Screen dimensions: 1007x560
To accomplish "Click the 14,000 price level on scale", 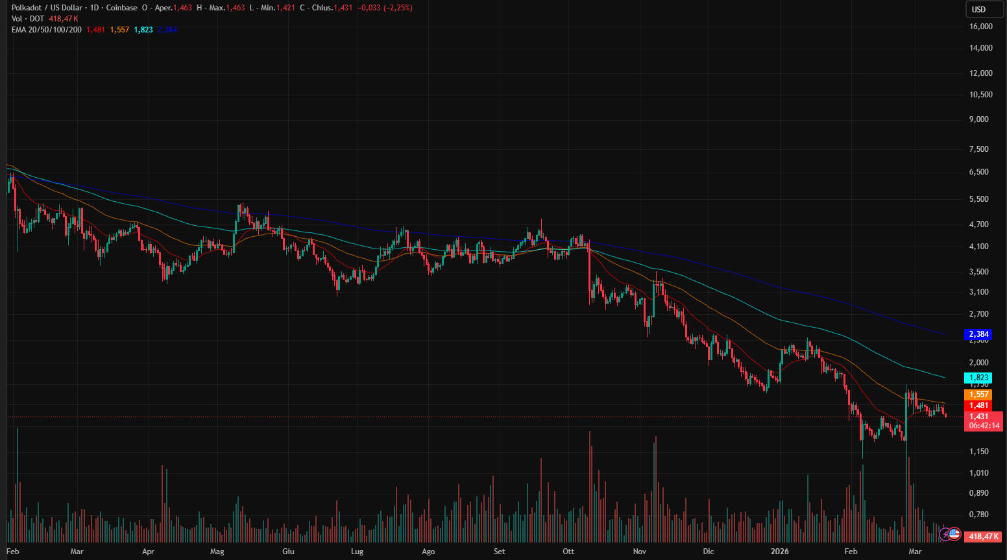I will click(x=981, y=48).
